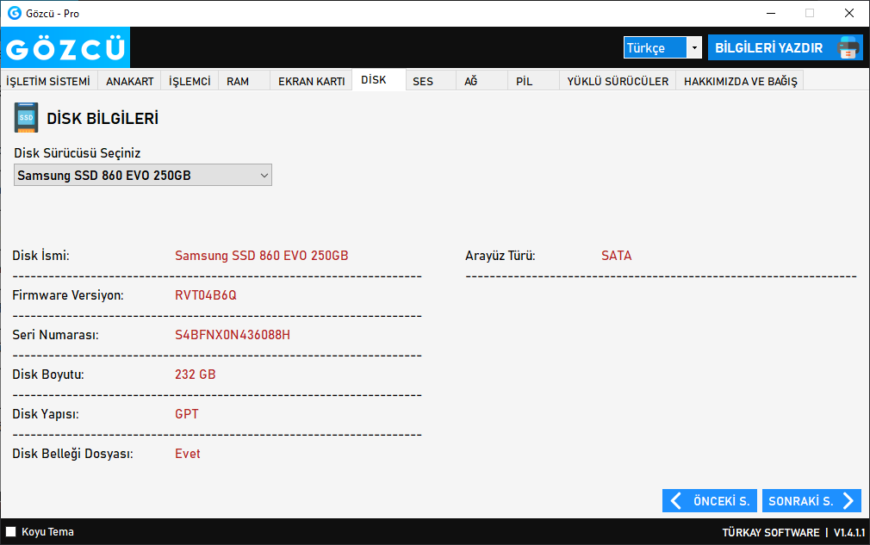
Task: Click the SATA interface type value
Action: (x=617, y=256)
